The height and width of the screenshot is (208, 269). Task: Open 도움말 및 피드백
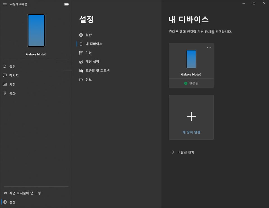click(97, 71)
